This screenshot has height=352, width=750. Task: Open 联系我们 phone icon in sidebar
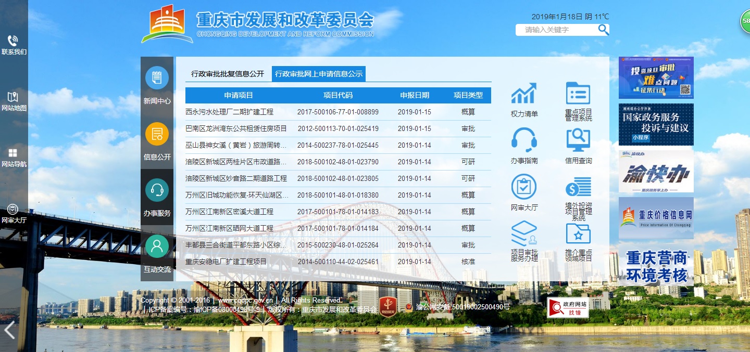pos(14,41)
